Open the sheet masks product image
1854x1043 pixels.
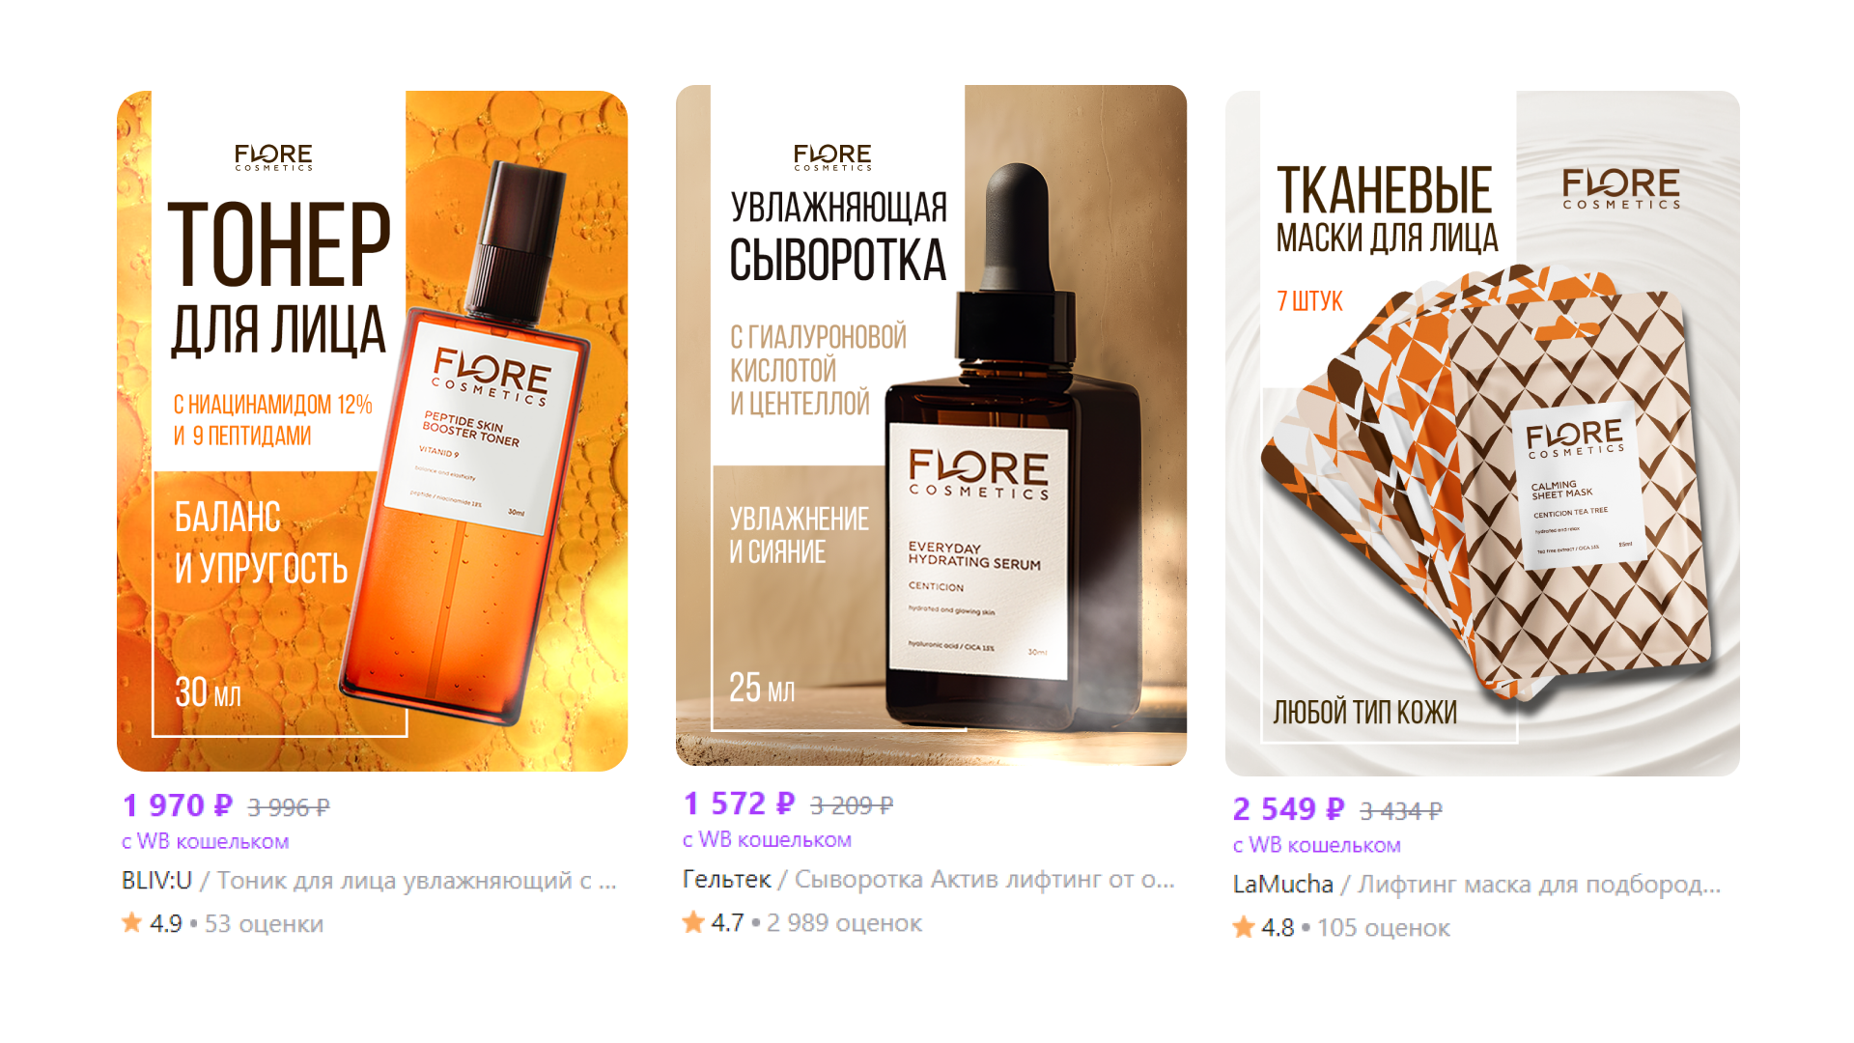point(1482,434)
